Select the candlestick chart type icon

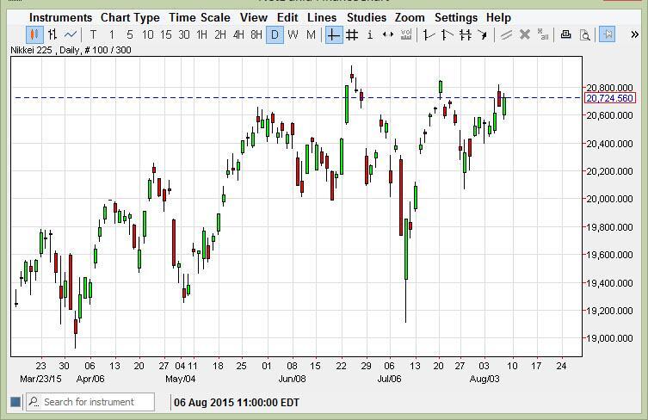[34, 34]
